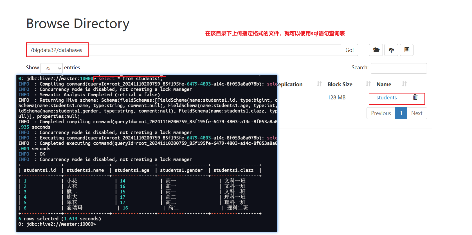
Task: Focus the directory path input field
Action: (x=184, y=50)
